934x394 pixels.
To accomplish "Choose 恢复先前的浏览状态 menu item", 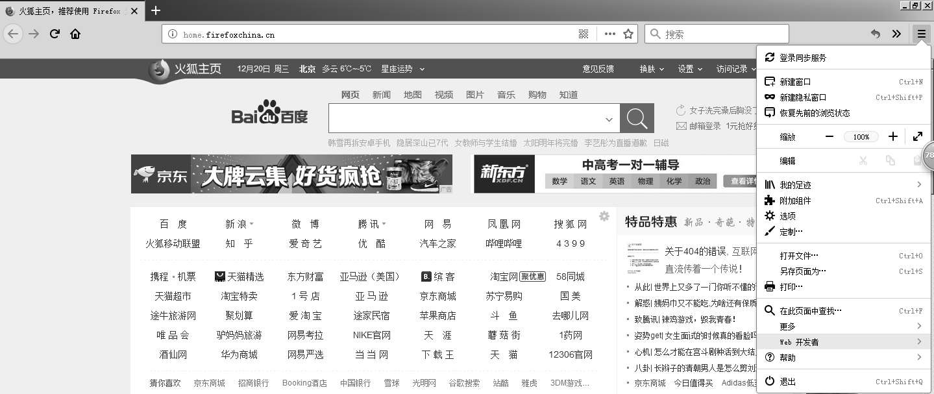I will pyautogui.click(x=844, y=113).
